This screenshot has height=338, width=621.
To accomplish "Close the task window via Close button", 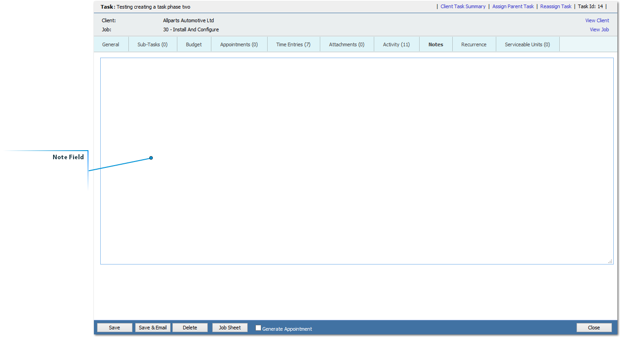I will pos(594,328).
